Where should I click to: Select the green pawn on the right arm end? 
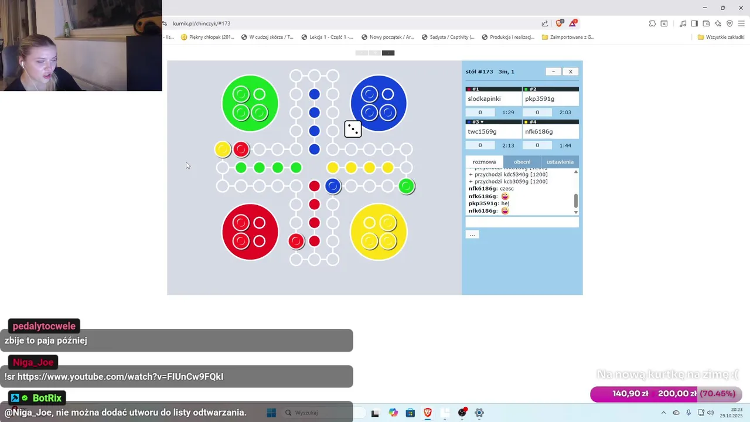tap(406, 186)
